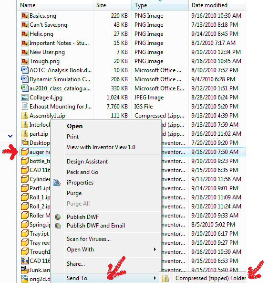This screenshot has width=268, height=283.
Task: Expand the Send To submenu arrow
Action: (155, 278)
